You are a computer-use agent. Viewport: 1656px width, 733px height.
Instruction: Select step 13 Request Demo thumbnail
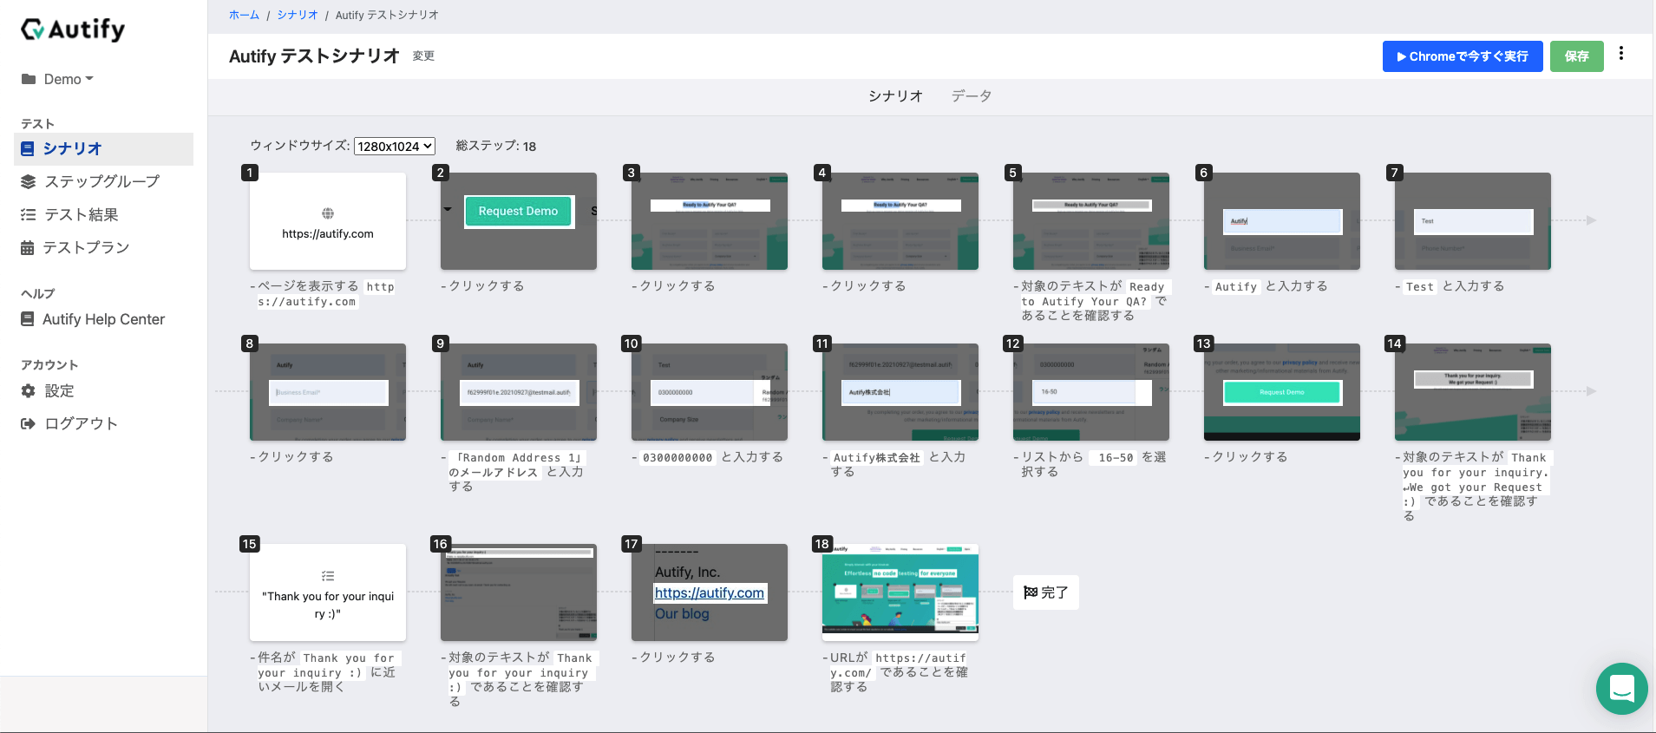coord(1282,392)
